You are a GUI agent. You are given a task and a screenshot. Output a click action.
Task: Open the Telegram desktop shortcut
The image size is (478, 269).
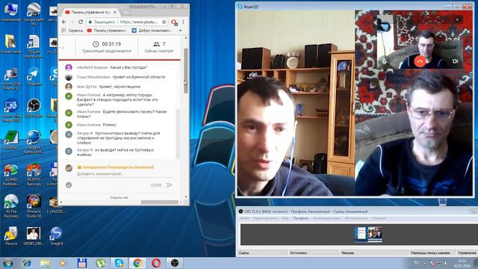[34, 77]
